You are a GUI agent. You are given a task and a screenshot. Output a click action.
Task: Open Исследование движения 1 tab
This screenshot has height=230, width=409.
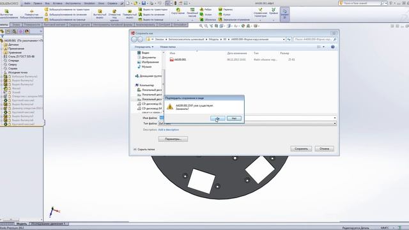(x=49, y=224)
